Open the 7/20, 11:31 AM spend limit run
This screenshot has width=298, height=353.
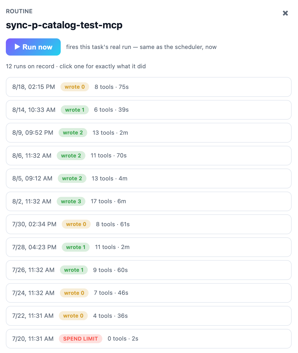(149, 339)
